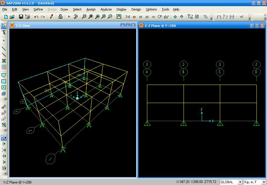The width and height of the screenshot is (267, 185).
Task: Click the Lock/Unlock Model icon
Action: click(61, 17)
